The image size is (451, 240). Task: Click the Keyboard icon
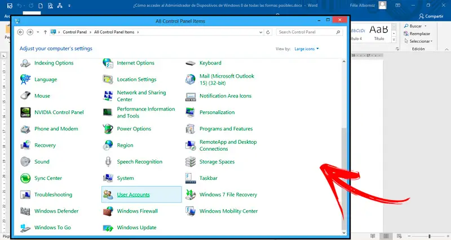tap(191, 63)
